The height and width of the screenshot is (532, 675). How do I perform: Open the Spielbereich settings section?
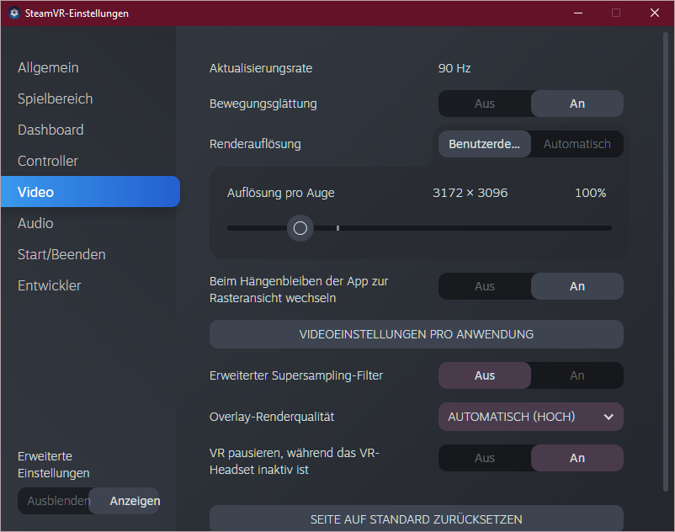click(55, 98)
